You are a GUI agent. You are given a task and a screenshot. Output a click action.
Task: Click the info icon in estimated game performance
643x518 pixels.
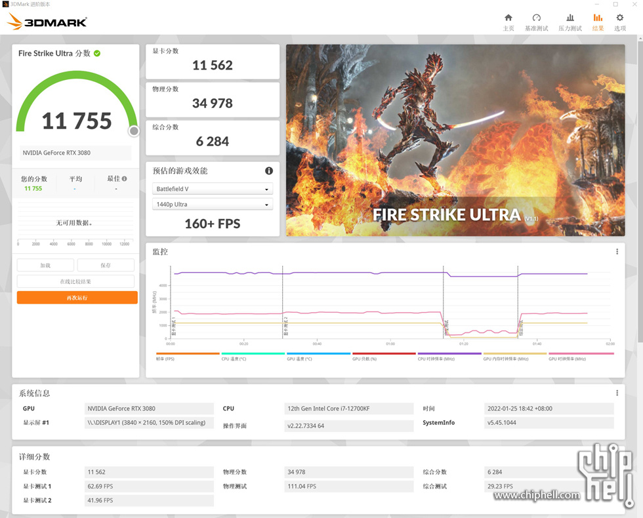click(268, 171)
